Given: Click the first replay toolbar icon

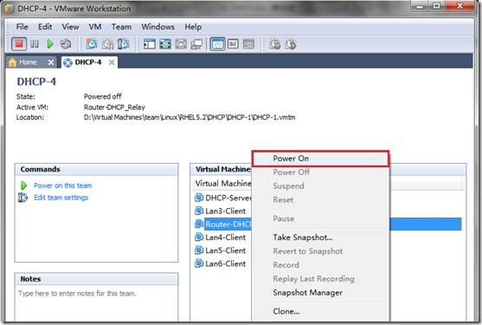Looking at the screenshot, I should coord(274,44).
